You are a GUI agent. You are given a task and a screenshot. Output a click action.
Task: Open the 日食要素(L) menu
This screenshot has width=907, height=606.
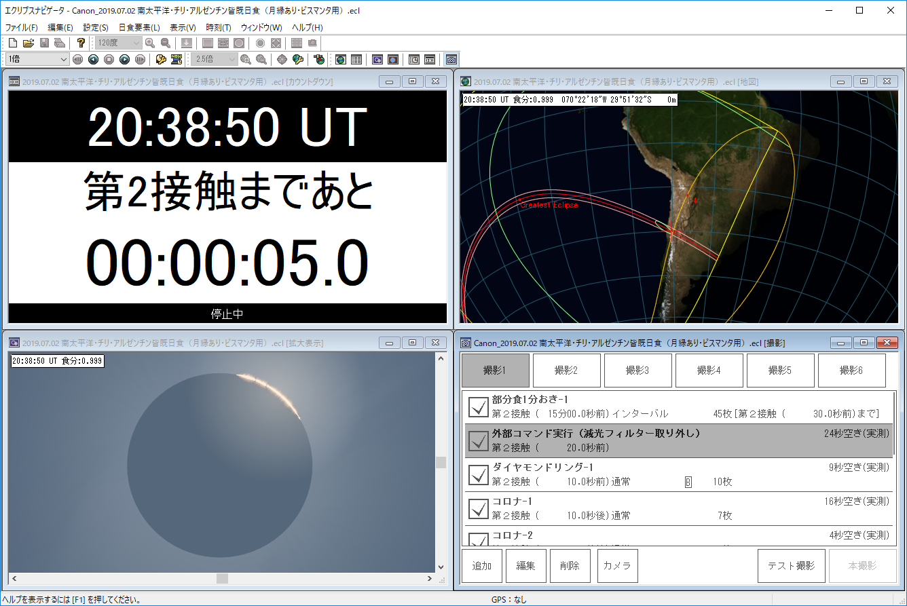click(138, 28)
